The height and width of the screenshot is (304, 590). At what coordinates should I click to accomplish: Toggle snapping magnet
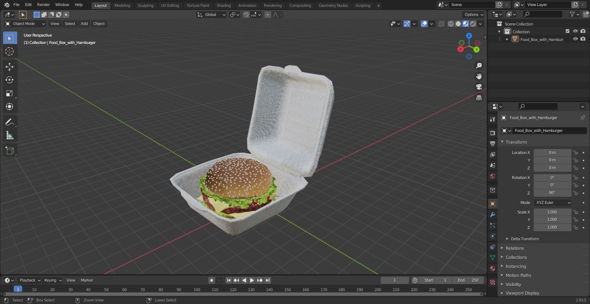coord(246,15)
